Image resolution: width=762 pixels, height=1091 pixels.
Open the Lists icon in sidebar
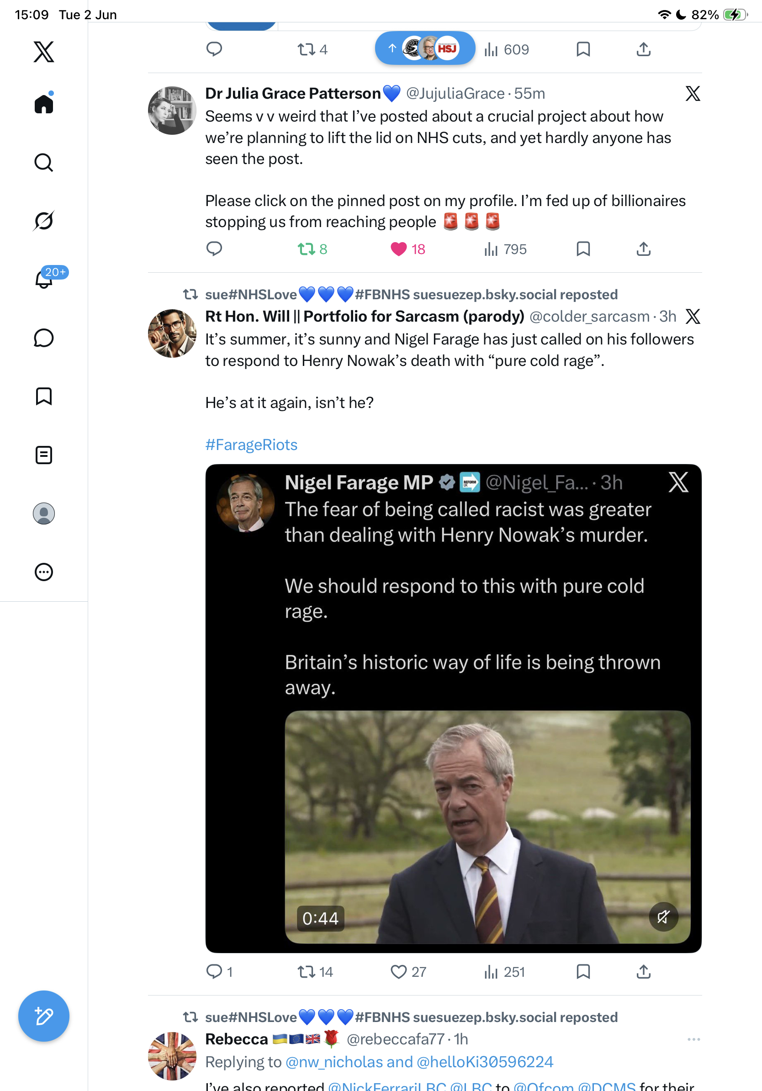point(44,455)
